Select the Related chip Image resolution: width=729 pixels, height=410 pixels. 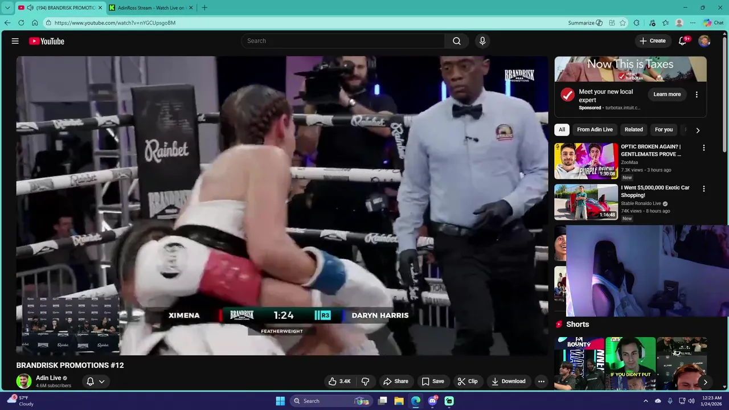click(633, 130)
